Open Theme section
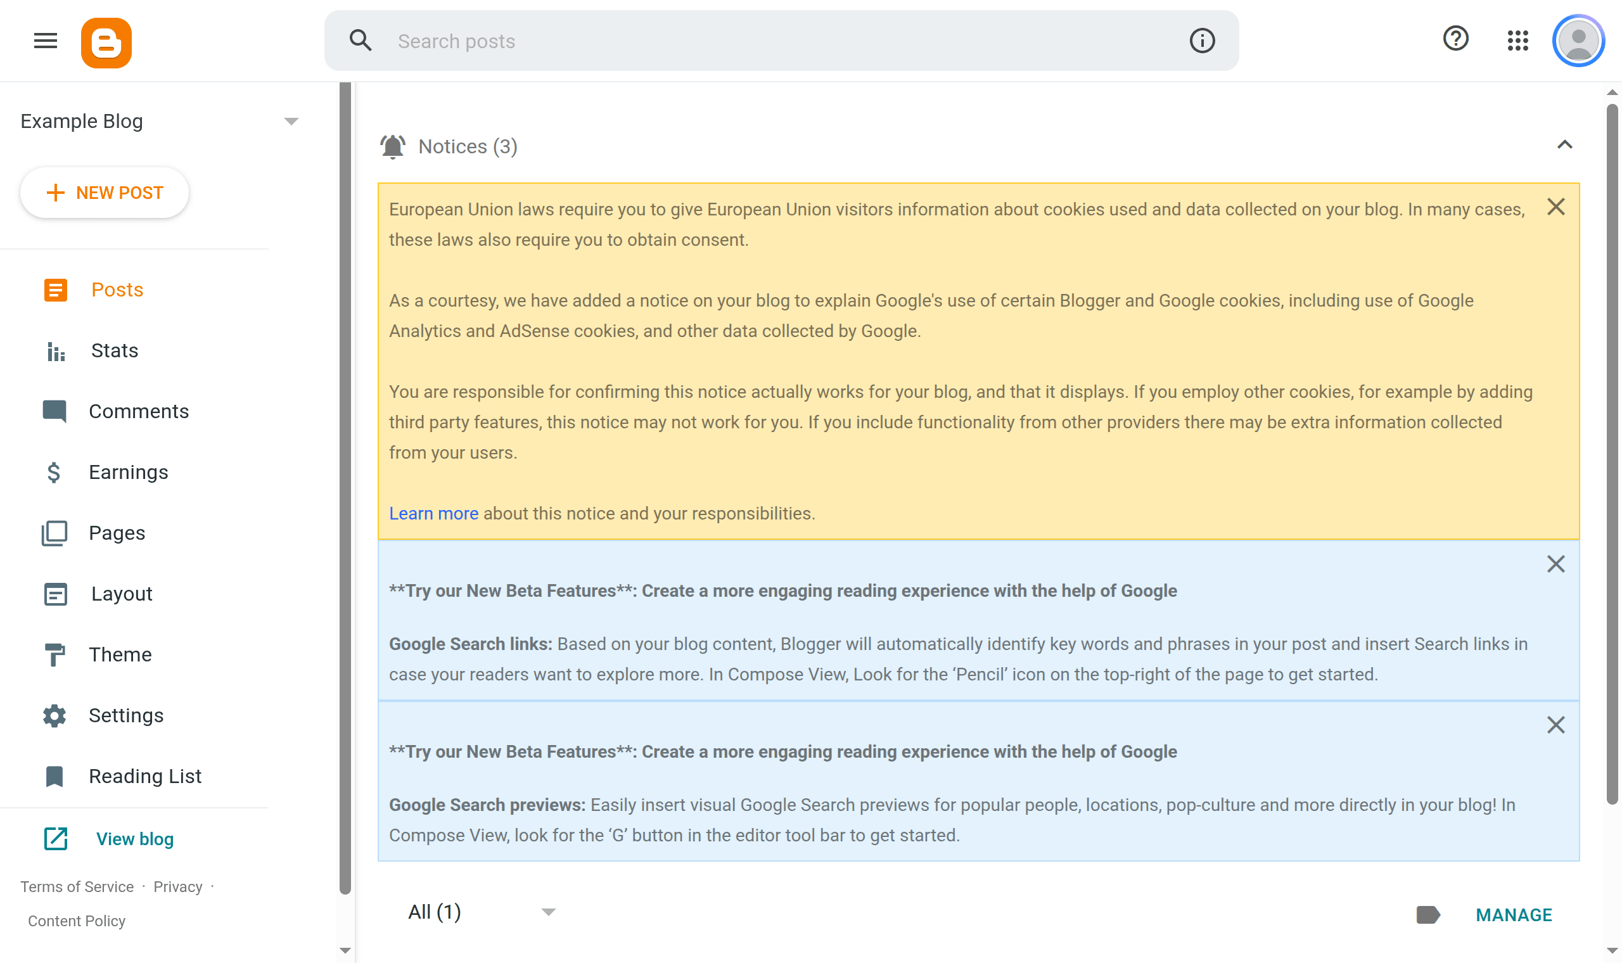 120,654
